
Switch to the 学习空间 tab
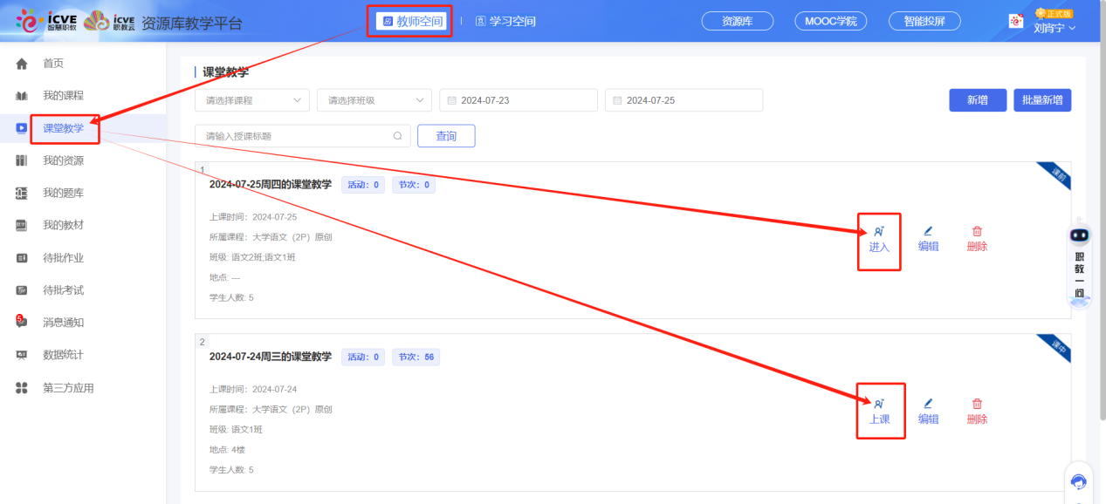506,21
